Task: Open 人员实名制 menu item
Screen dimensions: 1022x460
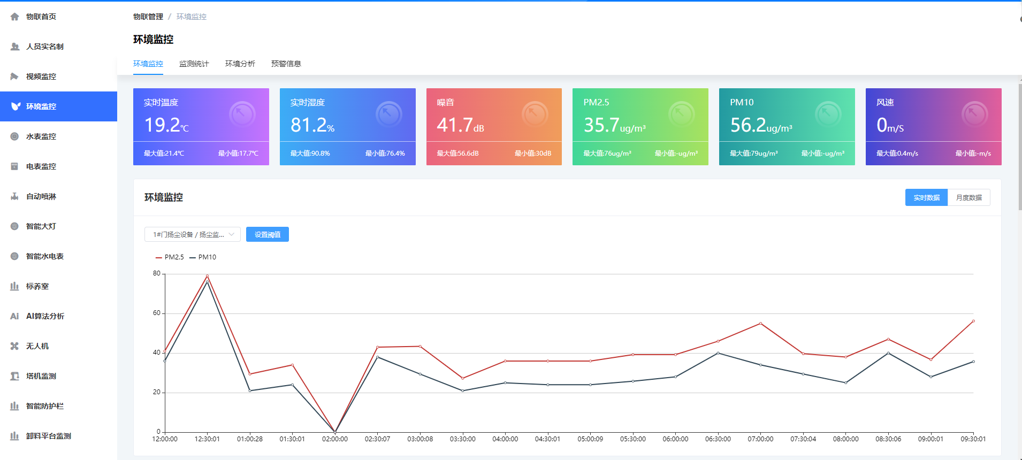Action: (58, 47)
